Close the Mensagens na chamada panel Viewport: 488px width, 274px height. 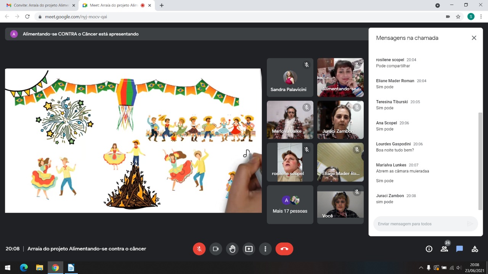click(x=474, y=38)
